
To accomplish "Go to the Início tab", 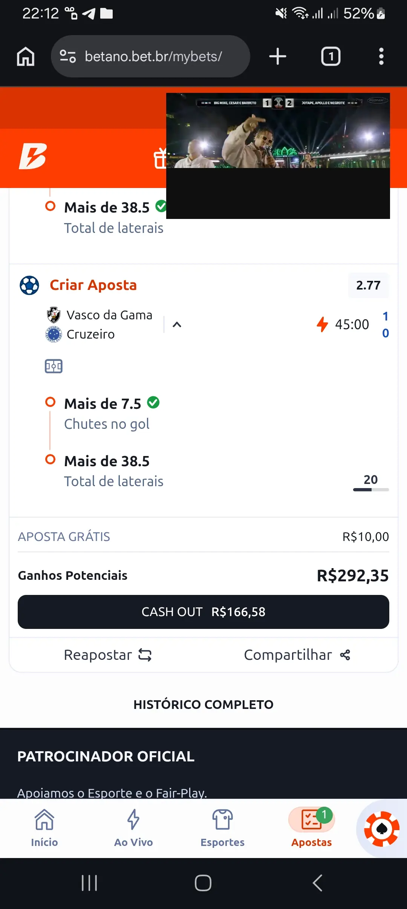I will [44, 828].
